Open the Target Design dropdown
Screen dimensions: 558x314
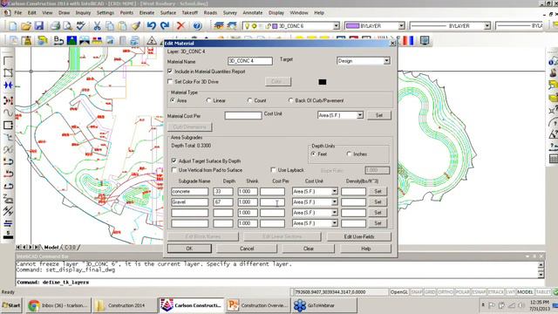point(386,61)
